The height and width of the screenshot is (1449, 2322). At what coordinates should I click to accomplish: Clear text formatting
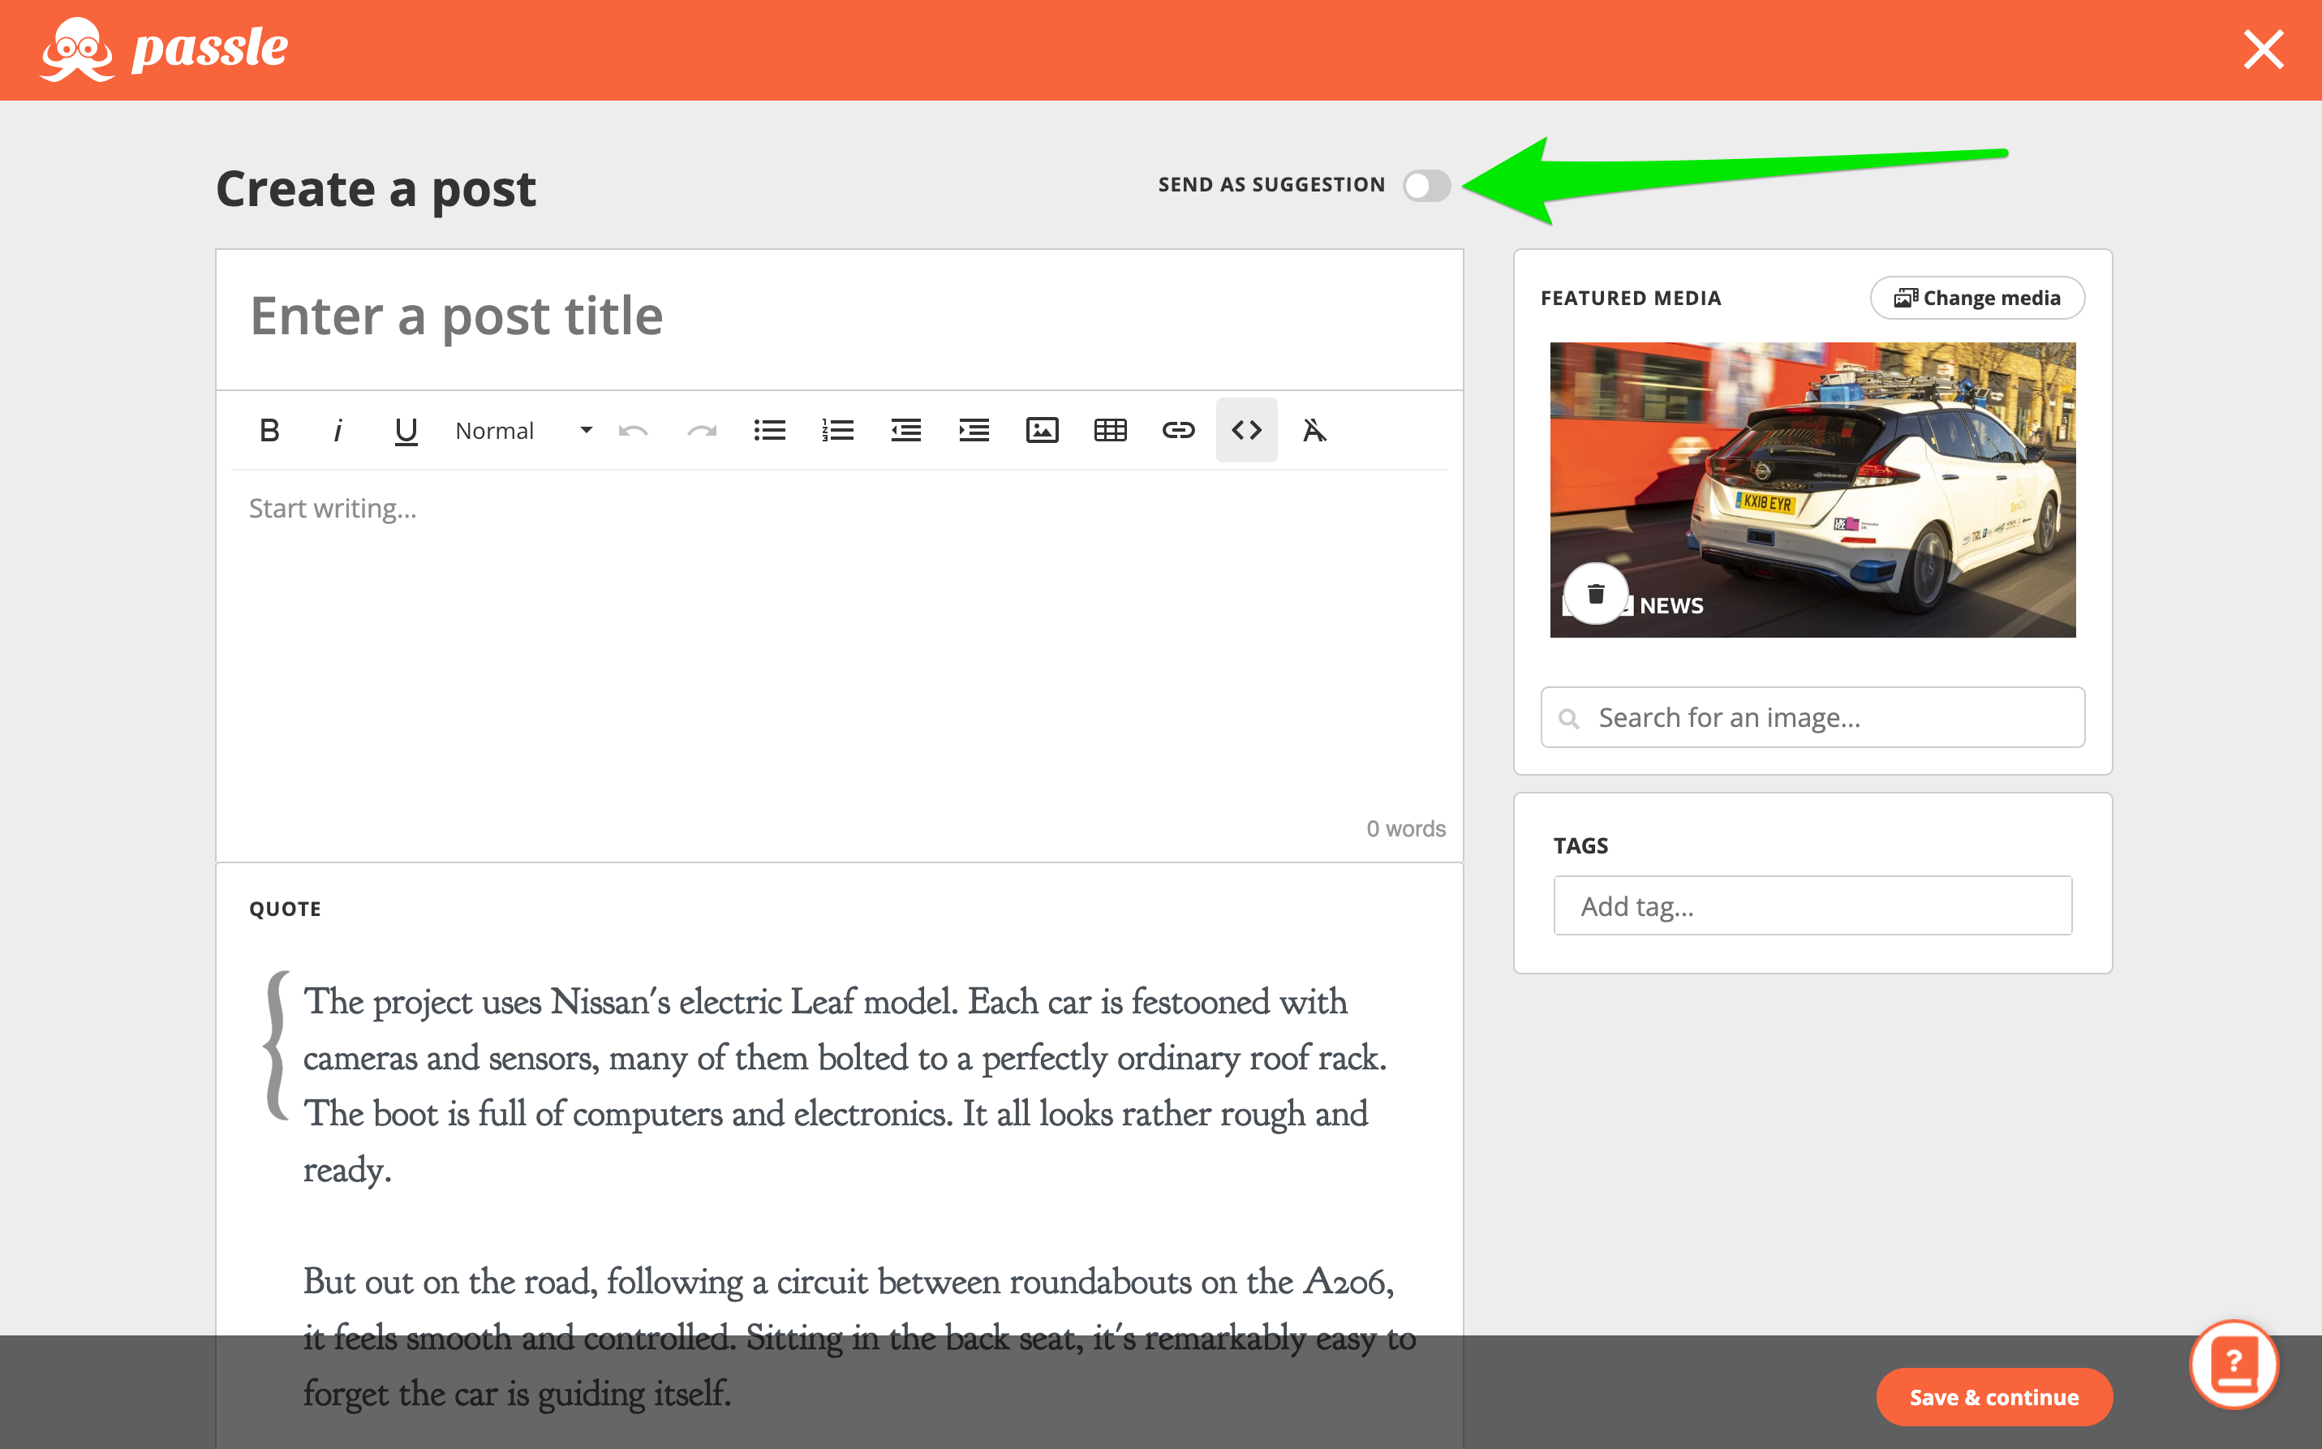click(1314, 430)
